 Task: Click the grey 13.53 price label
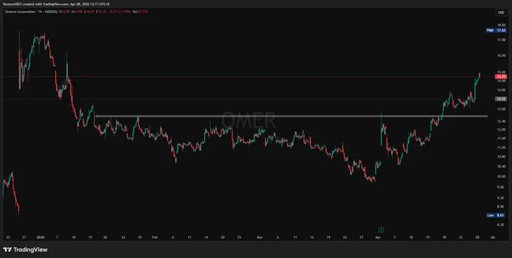501,99
